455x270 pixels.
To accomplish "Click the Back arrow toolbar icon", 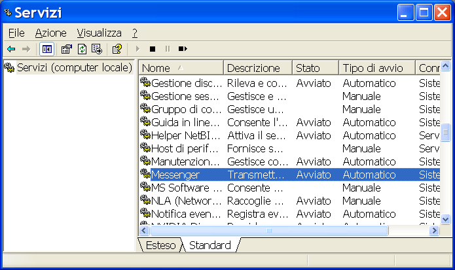I will click(x=11, y=48).
